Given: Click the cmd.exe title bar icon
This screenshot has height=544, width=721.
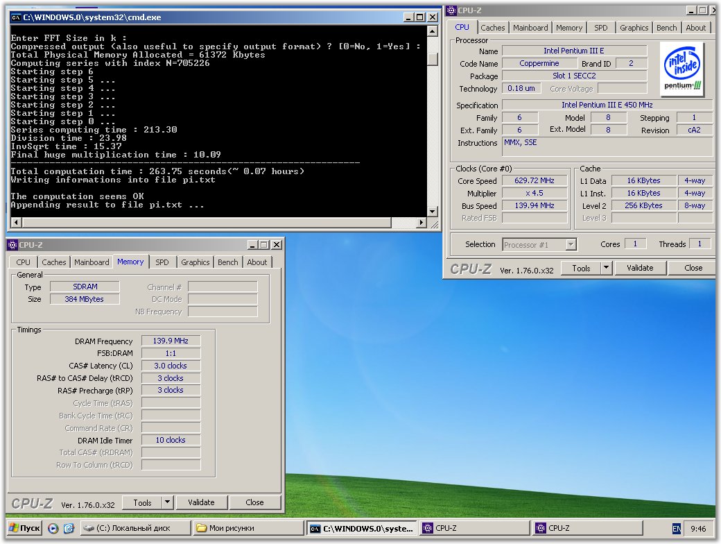Looking at the screenshot, I should (16, 17).
